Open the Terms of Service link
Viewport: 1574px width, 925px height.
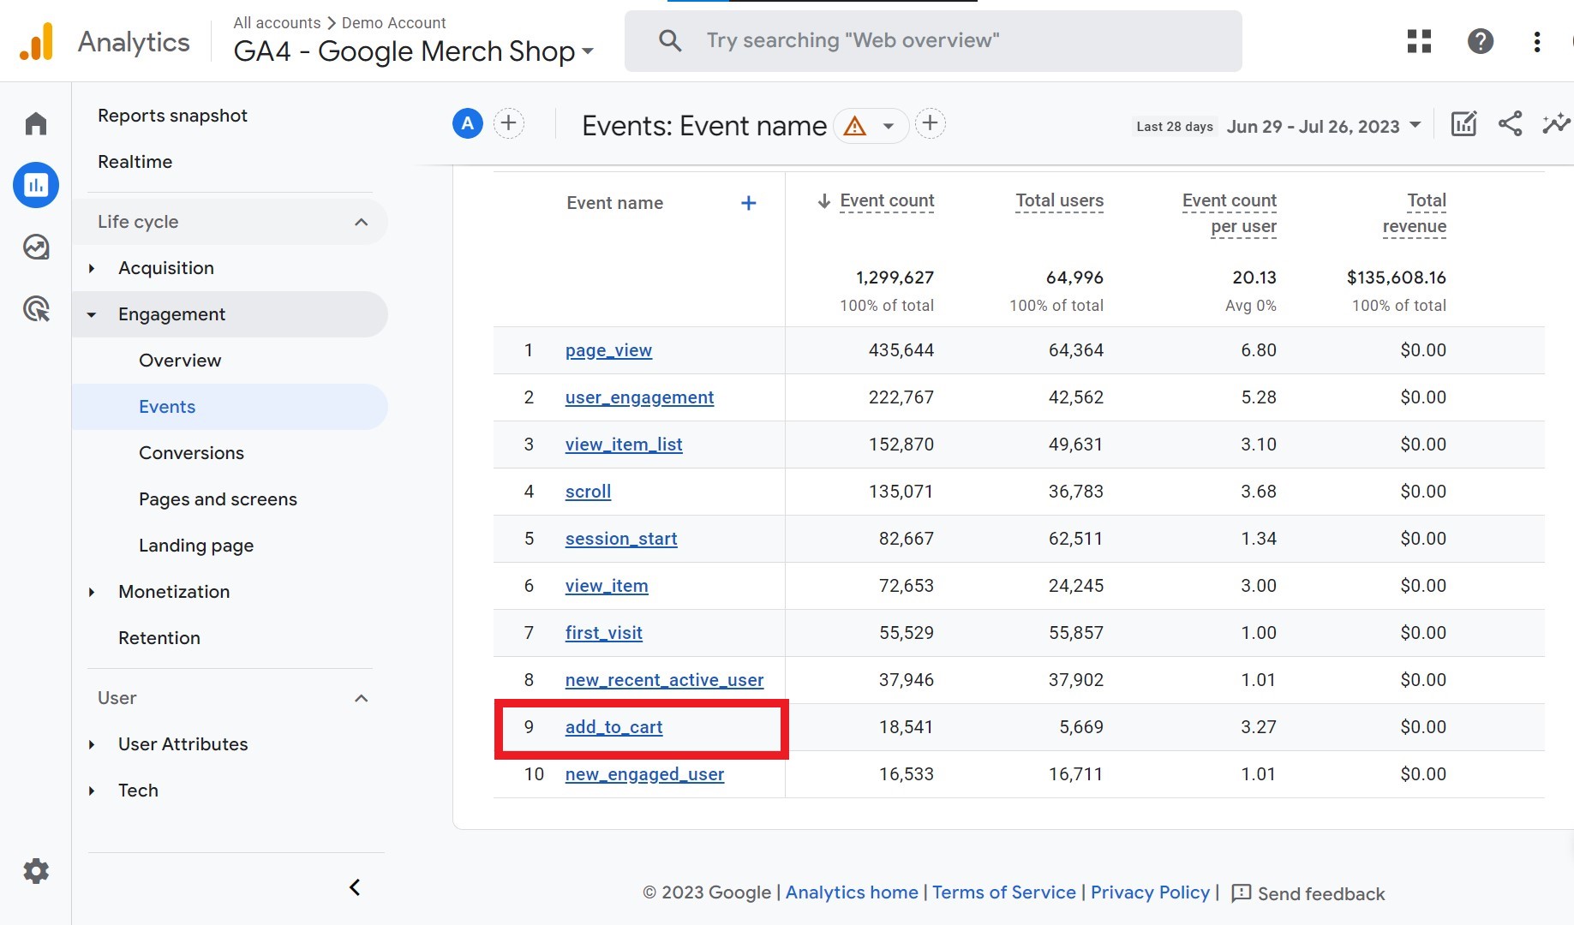[1003, 892]
